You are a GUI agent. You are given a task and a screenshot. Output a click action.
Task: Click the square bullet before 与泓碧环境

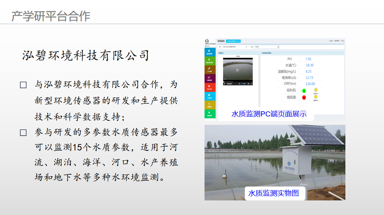pyautogui.click(x=23, y=85)
